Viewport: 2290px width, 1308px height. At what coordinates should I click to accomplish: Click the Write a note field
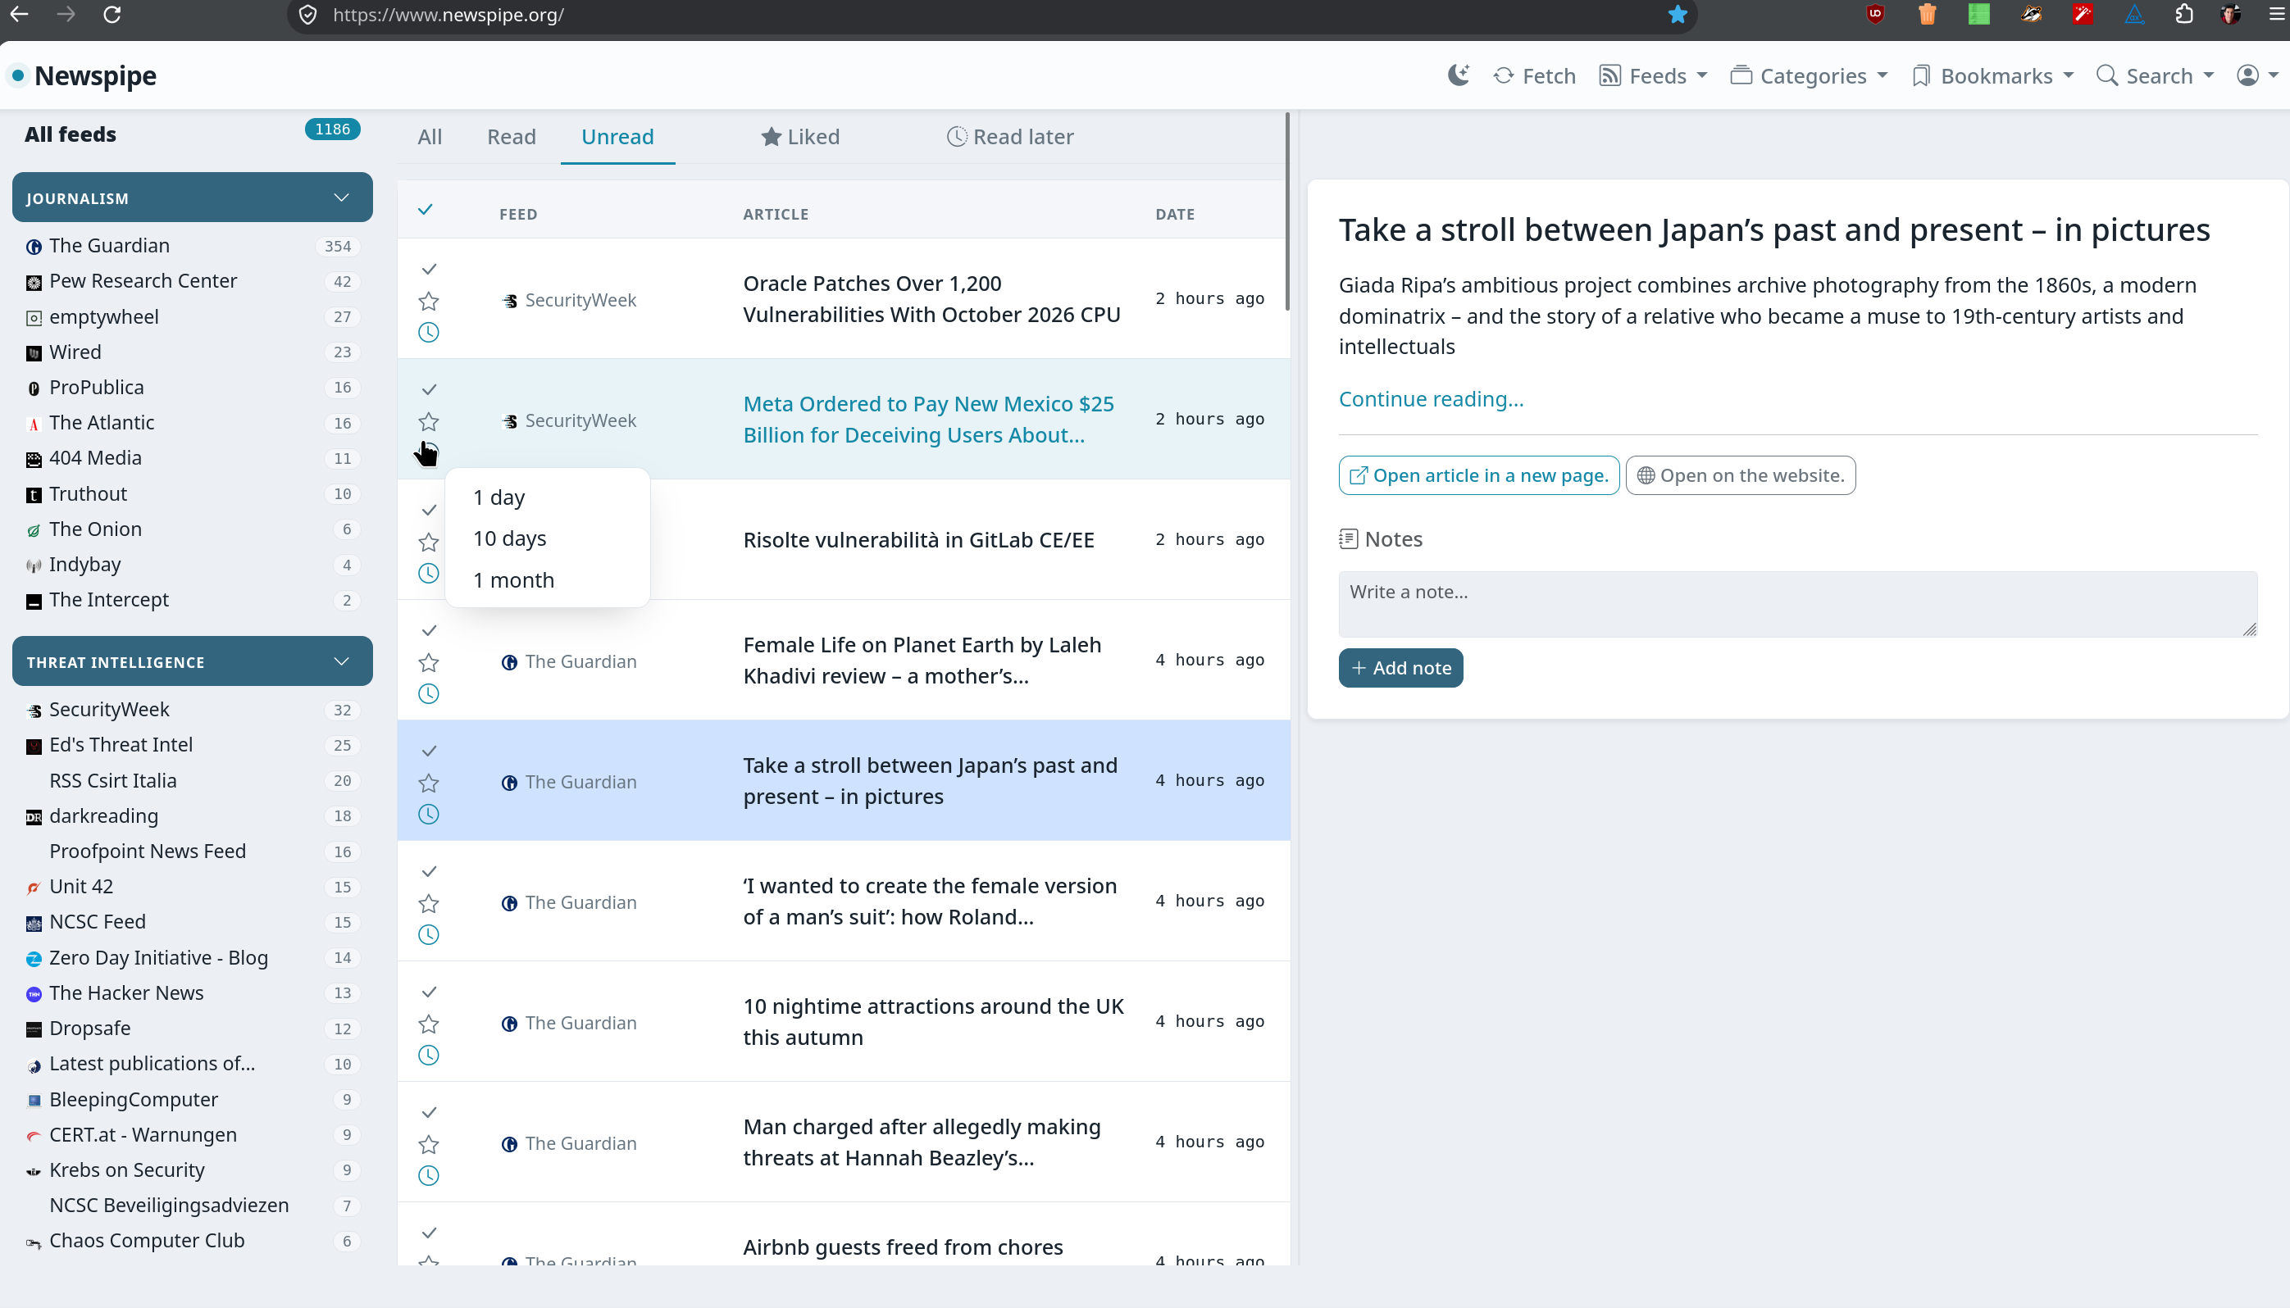coord(1797,604)
